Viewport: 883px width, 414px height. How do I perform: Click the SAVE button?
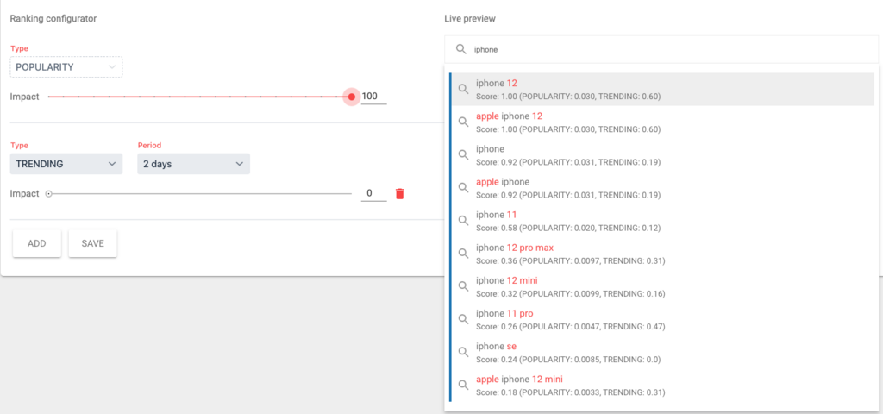(x=93, y=243)
